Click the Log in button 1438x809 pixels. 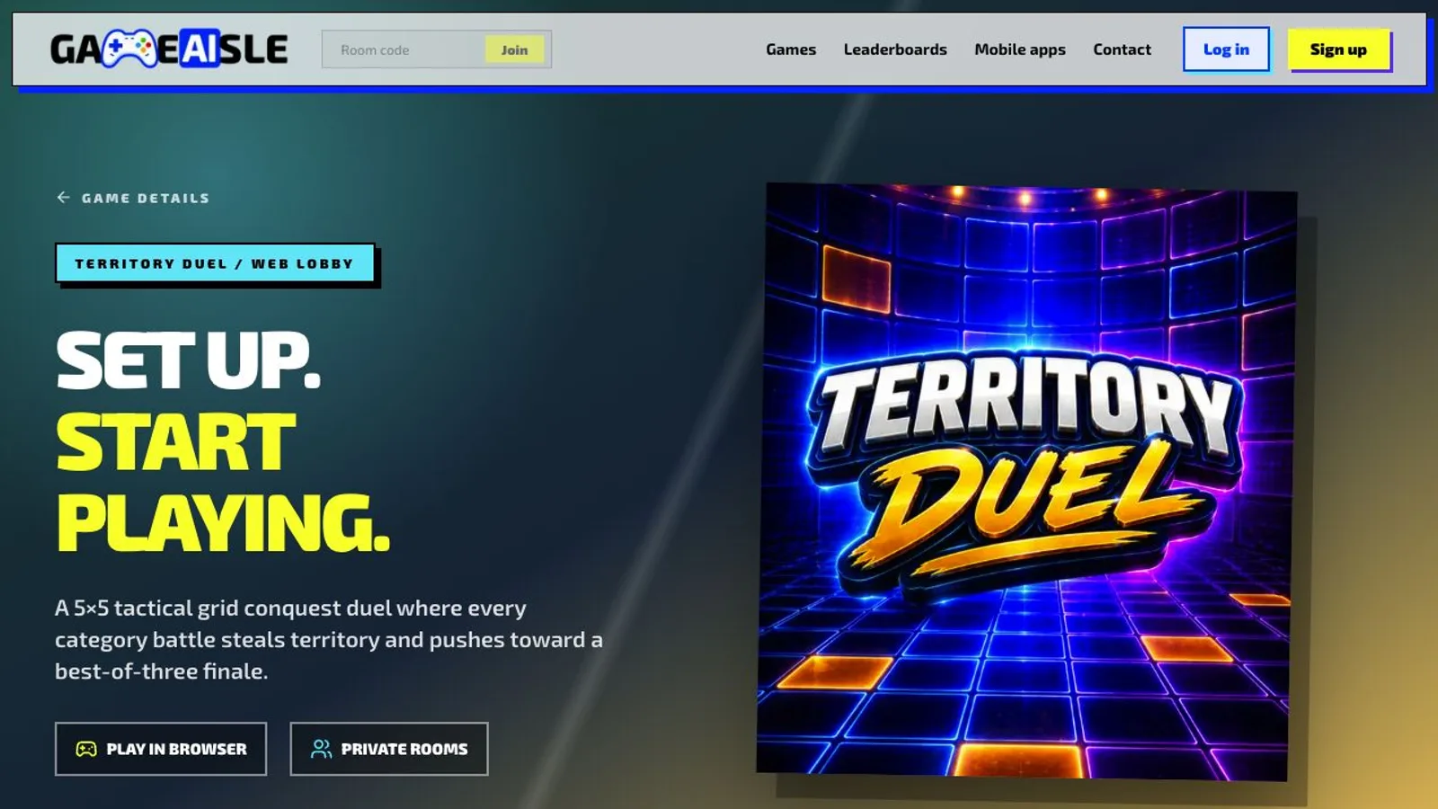(1226, 49)
